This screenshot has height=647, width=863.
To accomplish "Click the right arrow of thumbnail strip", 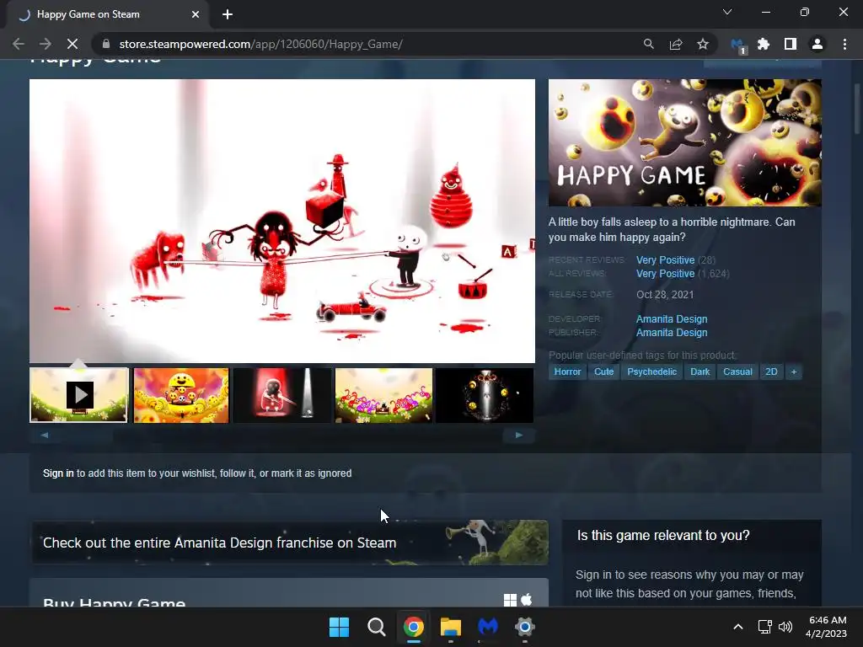I will tap(518, 435).
